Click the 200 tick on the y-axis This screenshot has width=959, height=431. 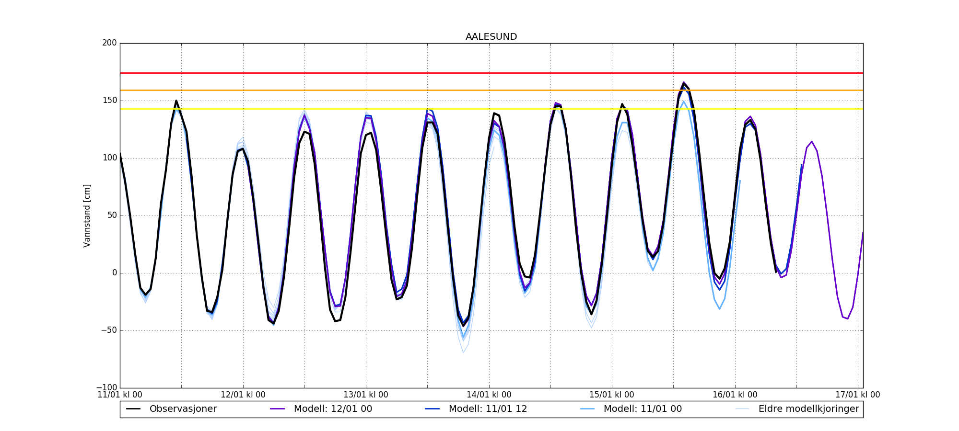pos(109,43)
